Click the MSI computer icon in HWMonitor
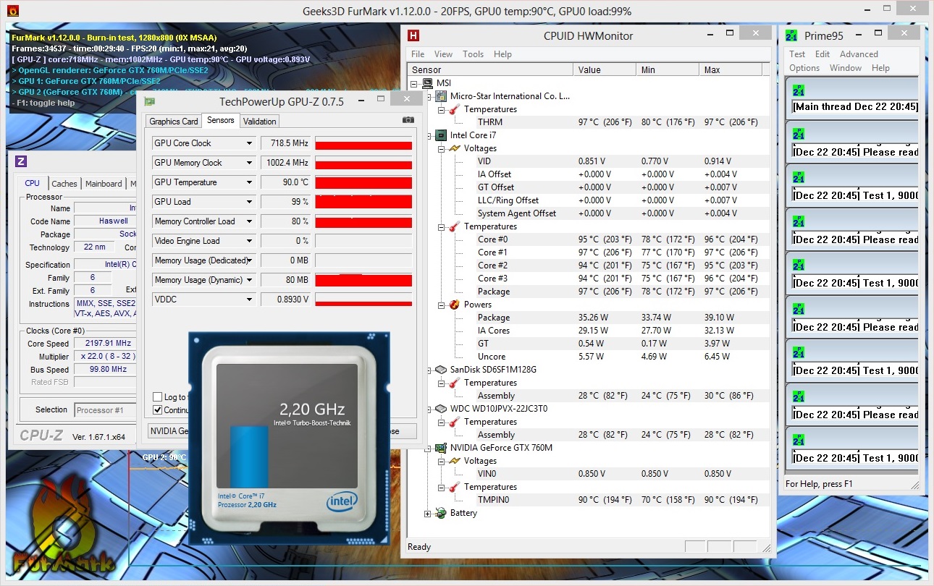The width and height of the screenshot is (934, 586). point(426,83)
